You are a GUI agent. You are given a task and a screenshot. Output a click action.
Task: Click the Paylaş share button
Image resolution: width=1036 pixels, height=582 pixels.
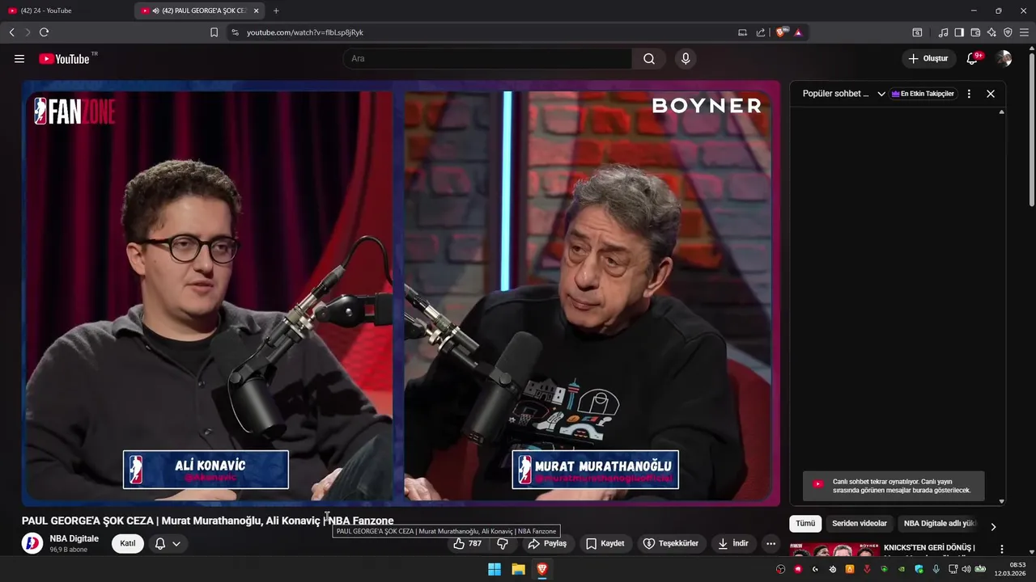(547, 543)
